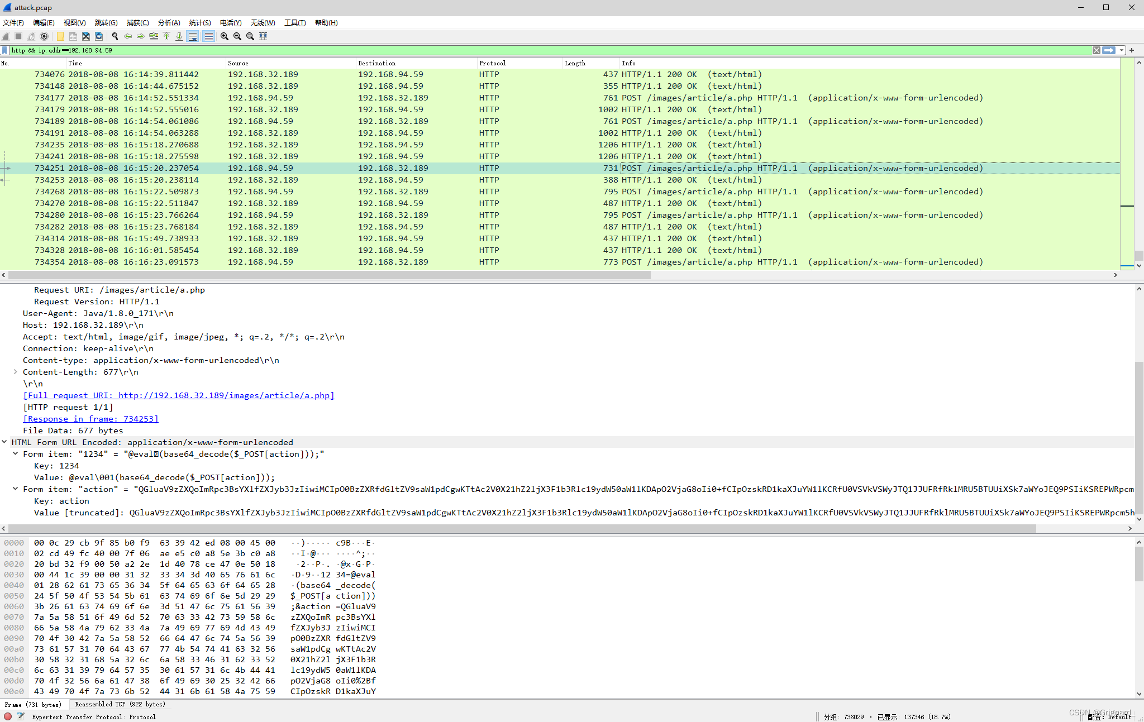This screenshot has height=722, width=1144.
Task: Click the packet list horizontal scrollbar
Action: point(330,275)
